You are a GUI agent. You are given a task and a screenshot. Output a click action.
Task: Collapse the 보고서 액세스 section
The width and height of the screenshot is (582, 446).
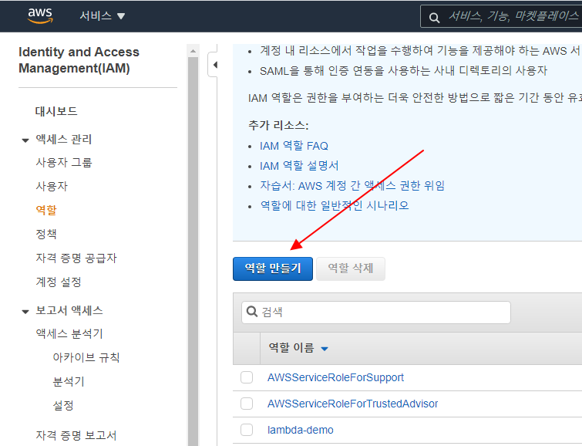[x=25, y=312]
